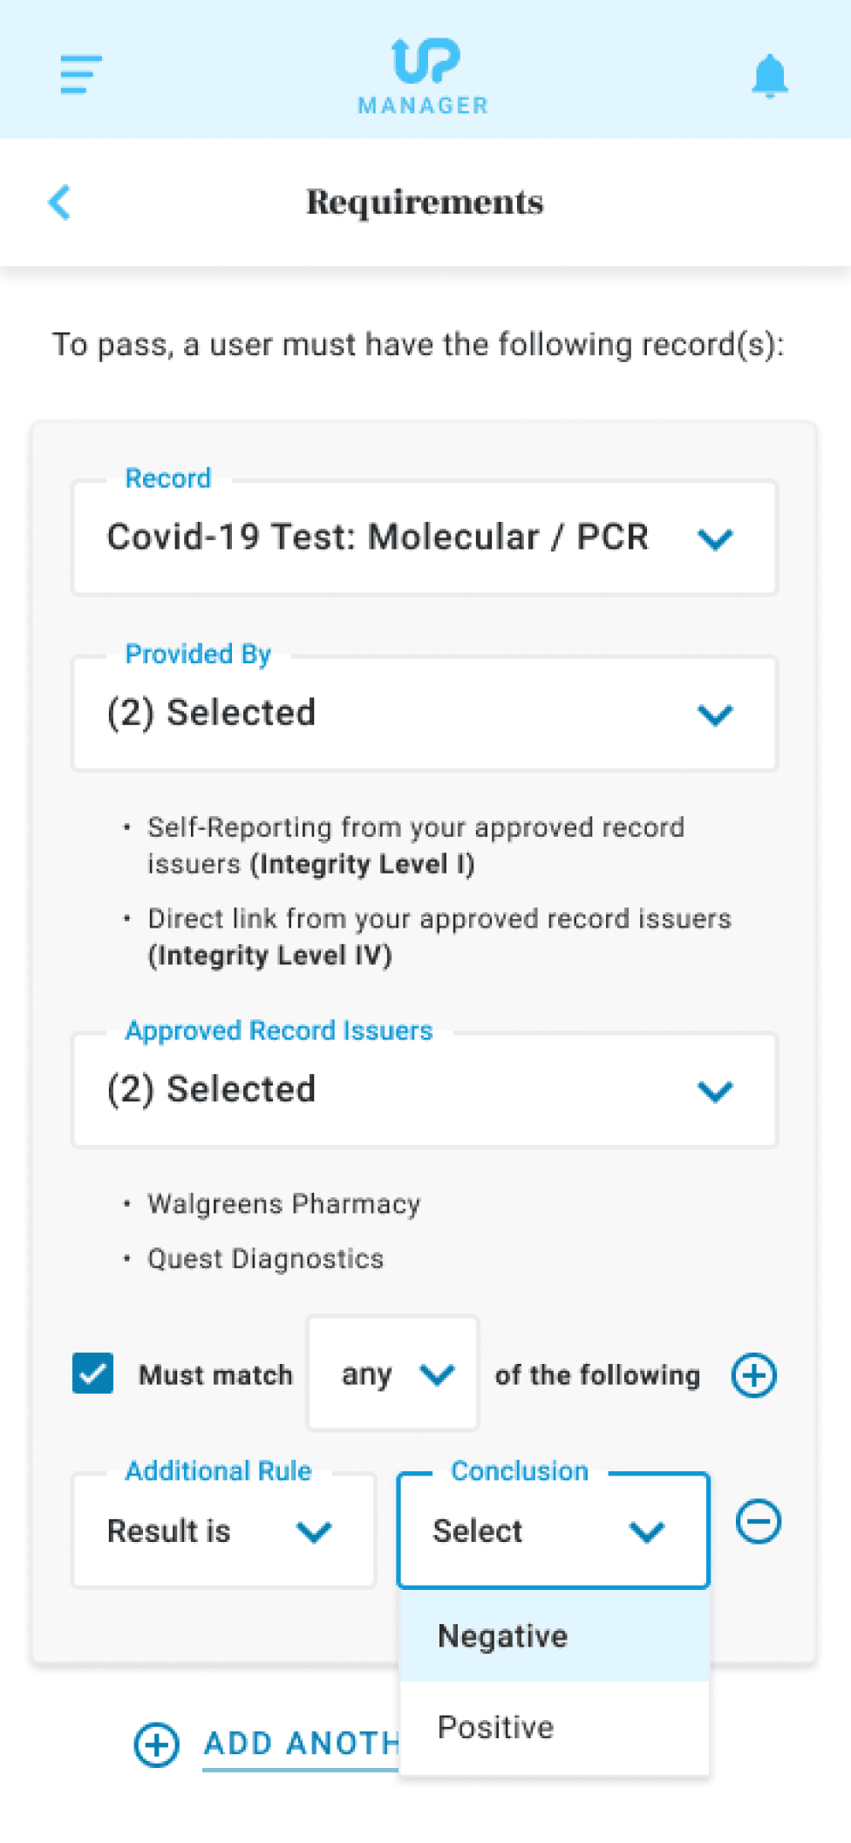Open notifications bell

click(769, 76)
